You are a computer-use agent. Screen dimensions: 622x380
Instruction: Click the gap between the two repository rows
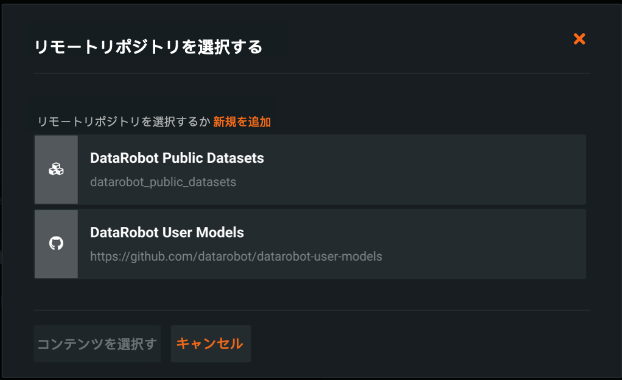coord(310,207)
